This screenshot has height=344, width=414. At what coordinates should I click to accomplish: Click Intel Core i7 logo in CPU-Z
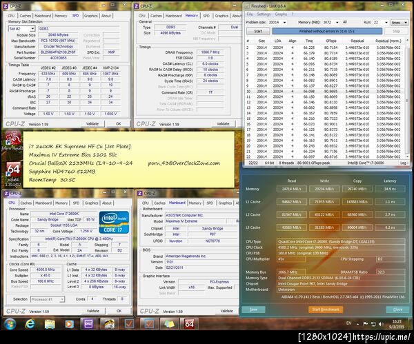114,222
